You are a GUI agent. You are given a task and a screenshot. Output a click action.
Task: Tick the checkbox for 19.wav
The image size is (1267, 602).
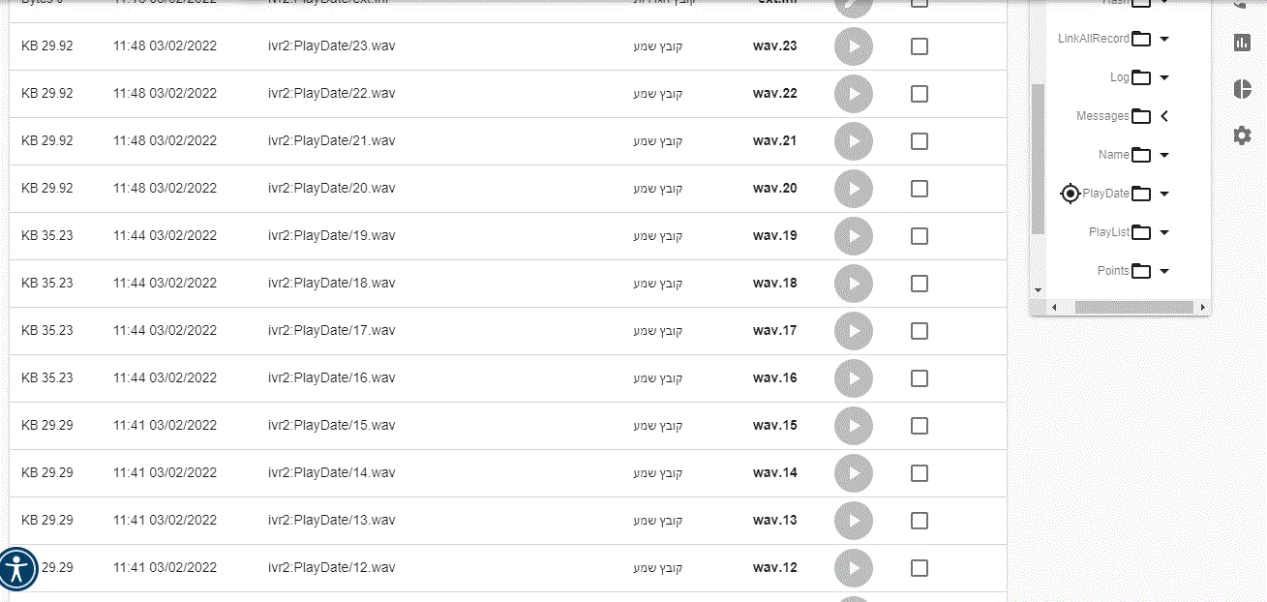coord(920,236)
